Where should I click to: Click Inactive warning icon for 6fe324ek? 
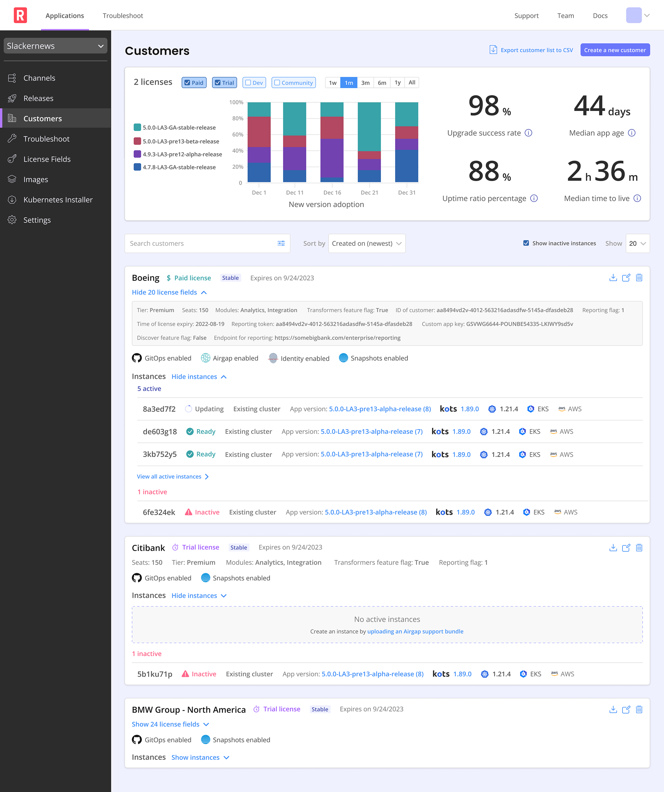point(188,512)
